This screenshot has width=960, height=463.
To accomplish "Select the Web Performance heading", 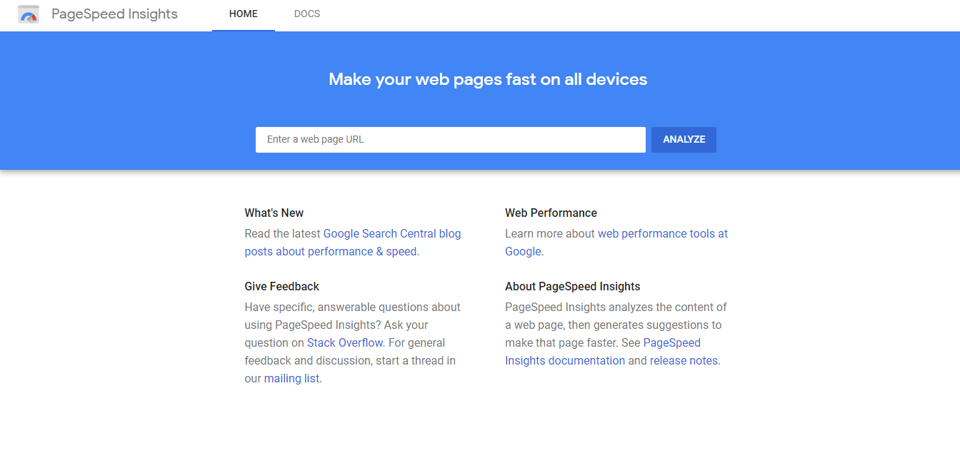I will click(x=551, y=213).
